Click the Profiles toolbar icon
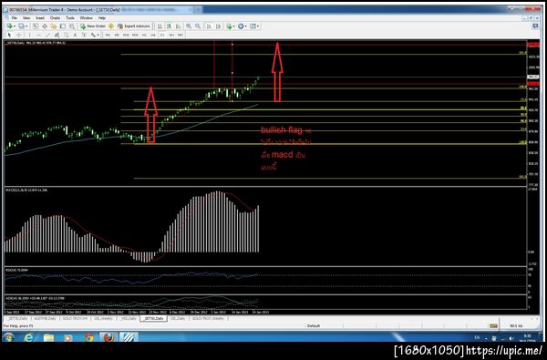Screen dimensions: 547x360 [x=21, y=26]
